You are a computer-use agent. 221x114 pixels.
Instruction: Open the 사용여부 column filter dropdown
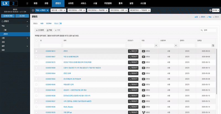coord(176,45)
